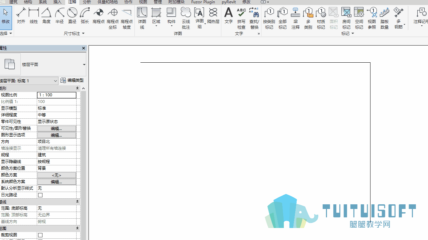The height and width of the screenshot is (240, 428).
Task: Click the 视图比例 1:100 field
Action: click(x=57, y=95)
